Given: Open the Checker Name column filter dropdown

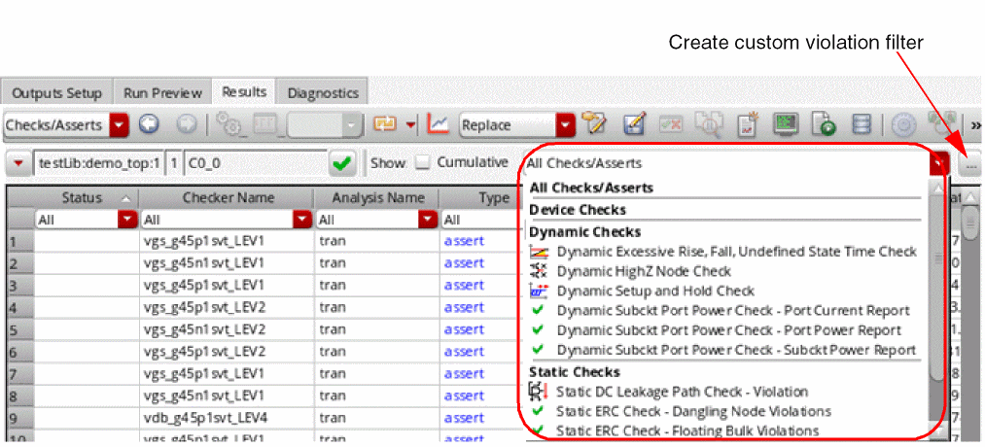Looking at the screenshot, I should 300,221.
